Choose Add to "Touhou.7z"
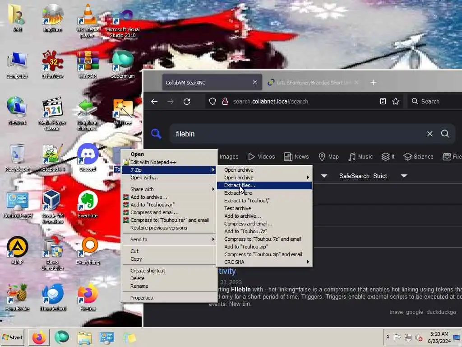The width and height of the screenshot is (462, 347). [x=264, y=231]
